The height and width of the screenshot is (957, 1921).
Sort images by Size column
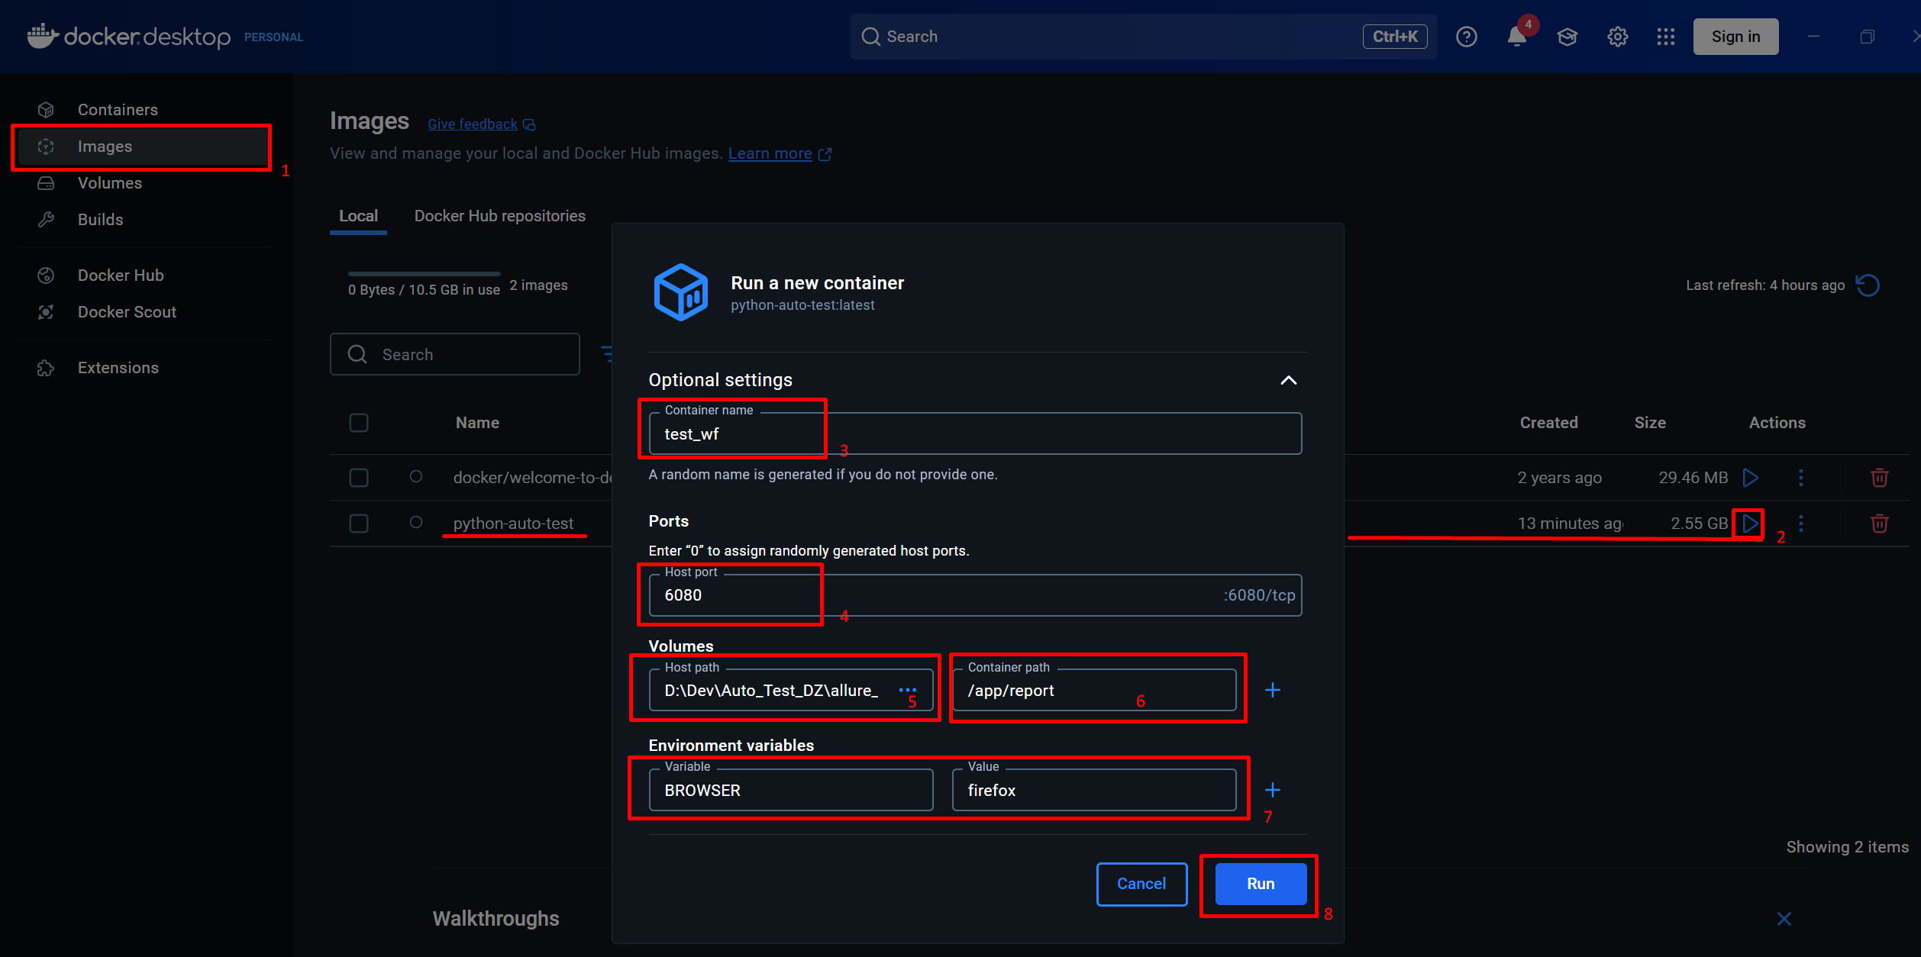coord(1650,423)
